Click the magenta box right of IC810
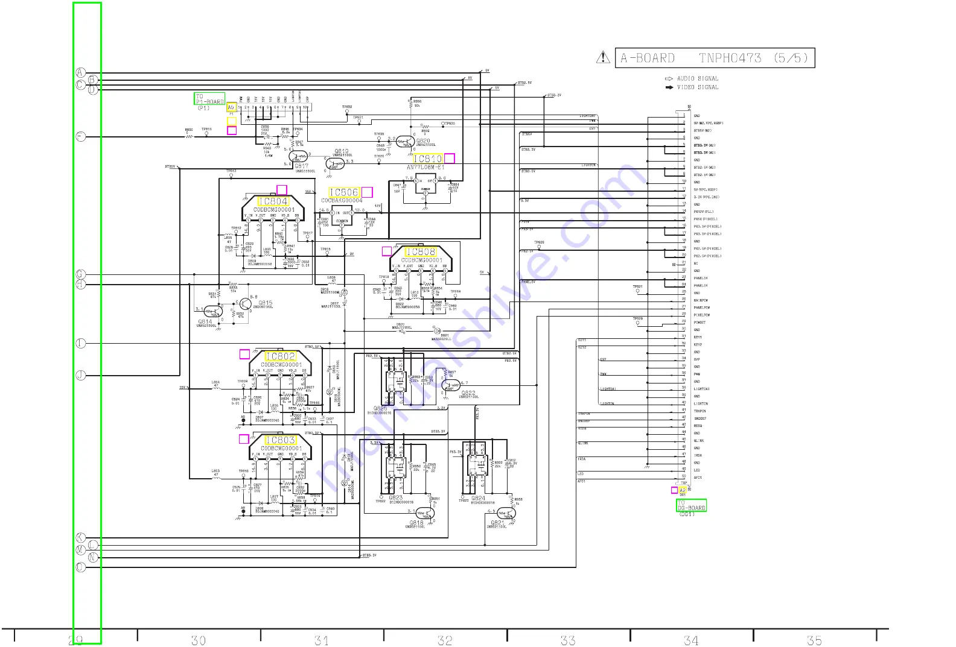The height and width of the screenshot is (647, 956). [450, 159]
